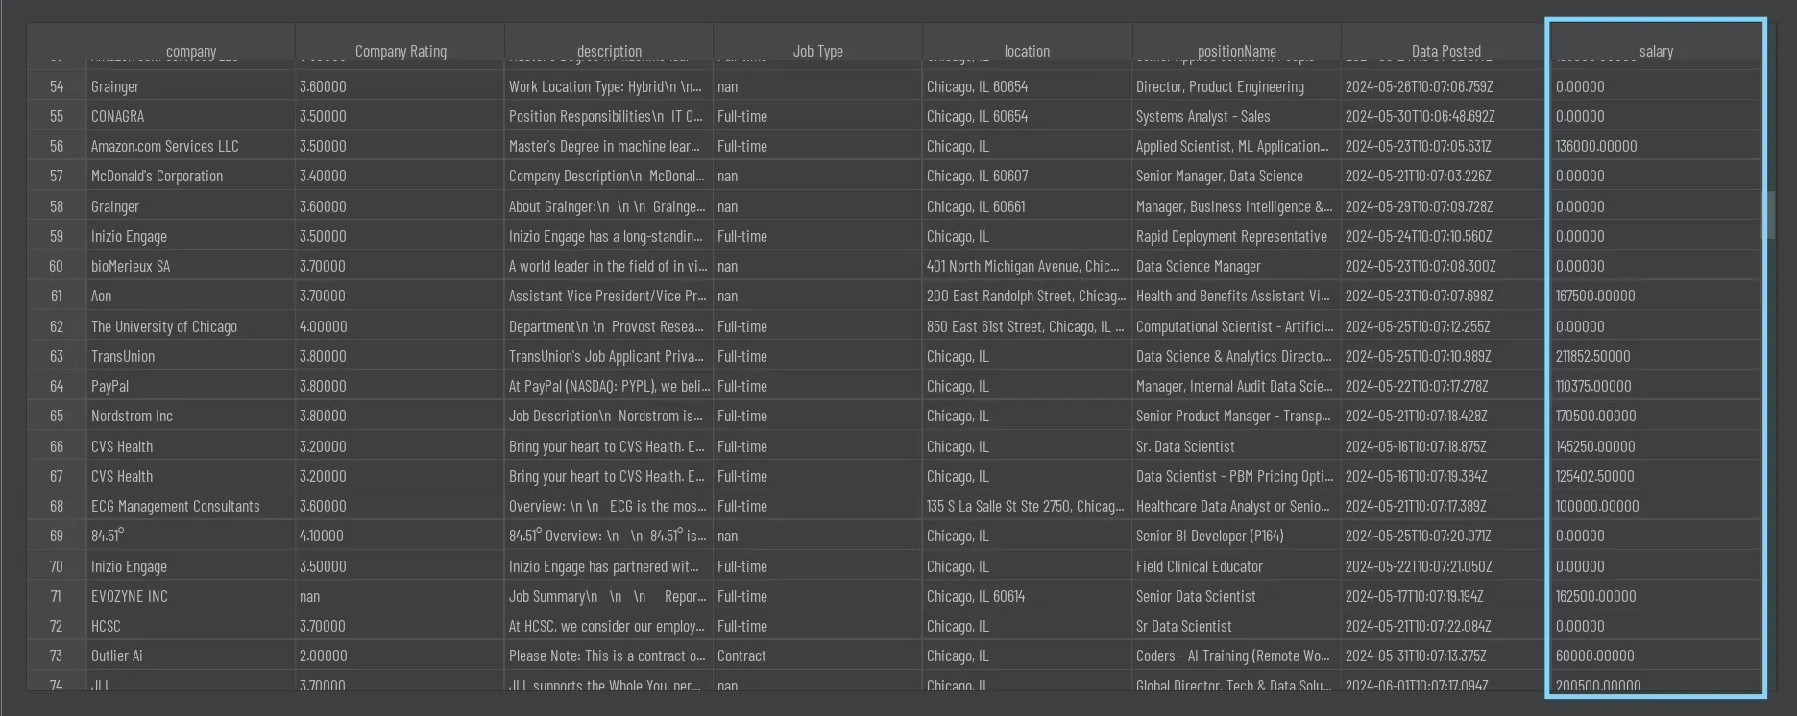Click the CONAGRA company cell
Image resolution: width=1797 pixels, height=716 pixels.
coord(190,116)
